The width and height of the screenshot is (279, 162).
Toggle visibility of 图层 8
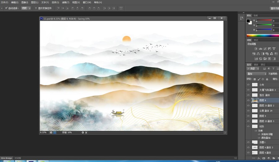click(248, 100)
